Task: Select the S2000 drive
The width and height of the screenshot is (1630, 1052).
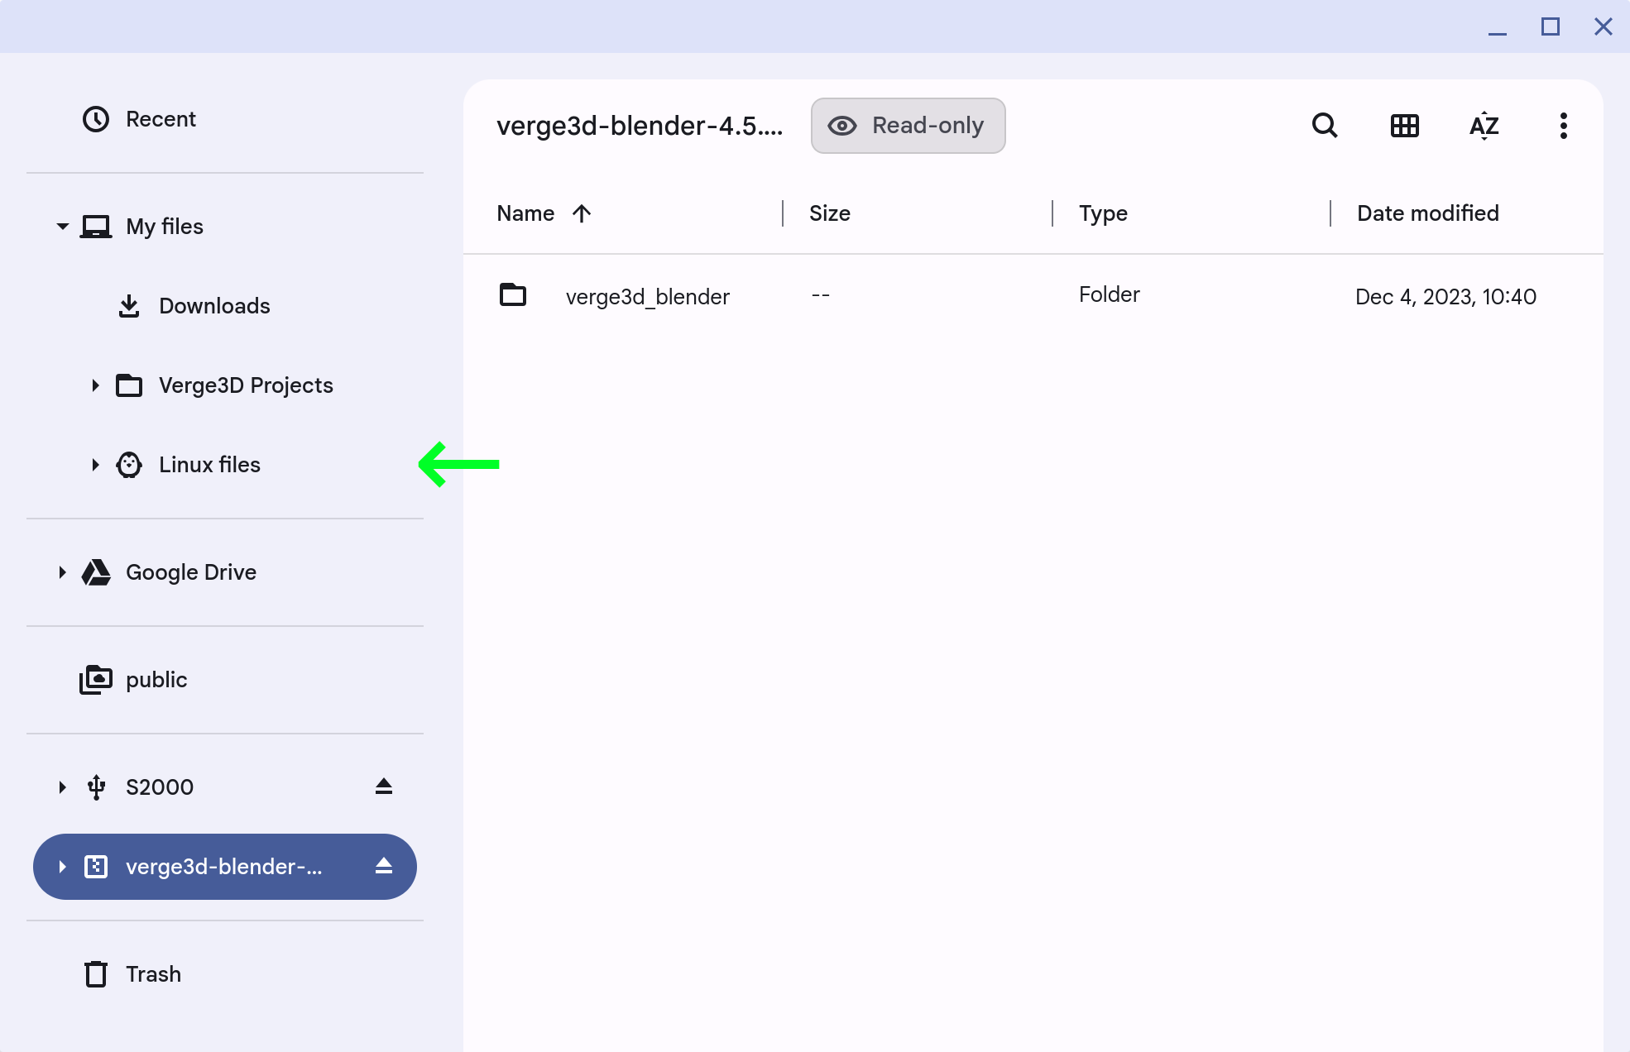Action: (x=225, y=787)
